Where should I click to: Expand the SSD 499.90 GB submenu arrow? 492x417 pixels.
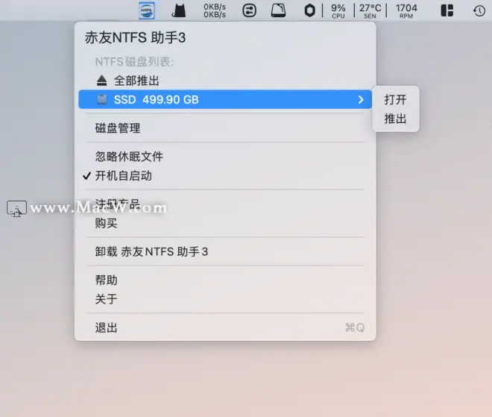pyautogui.click(x=361, y=99)
